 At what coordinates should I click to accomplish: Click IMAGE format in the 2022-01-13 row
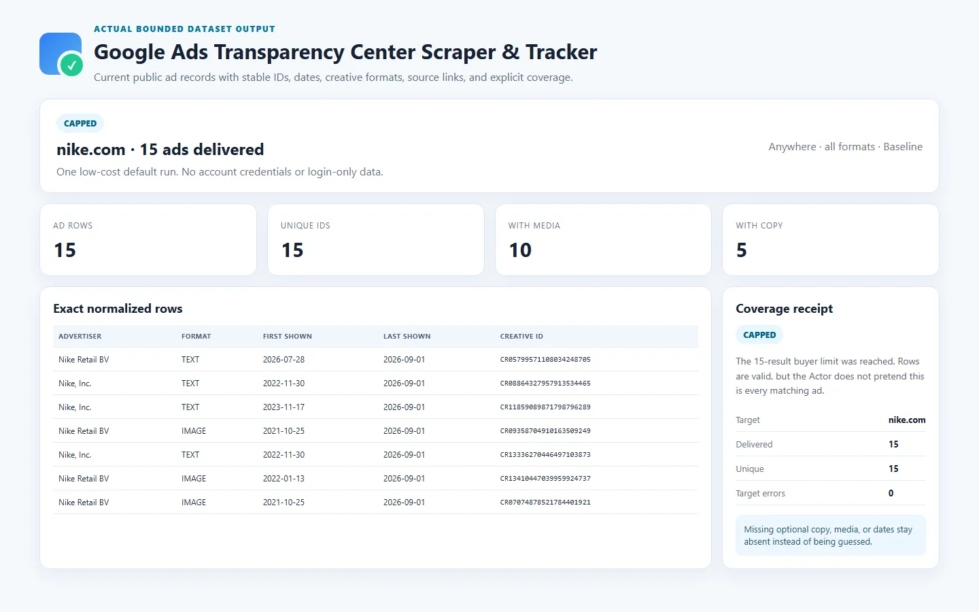point(194,479)
